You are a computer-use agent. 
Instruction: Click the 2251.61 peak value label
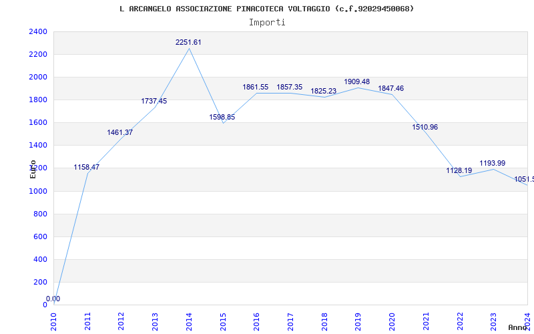pos(188,42)
